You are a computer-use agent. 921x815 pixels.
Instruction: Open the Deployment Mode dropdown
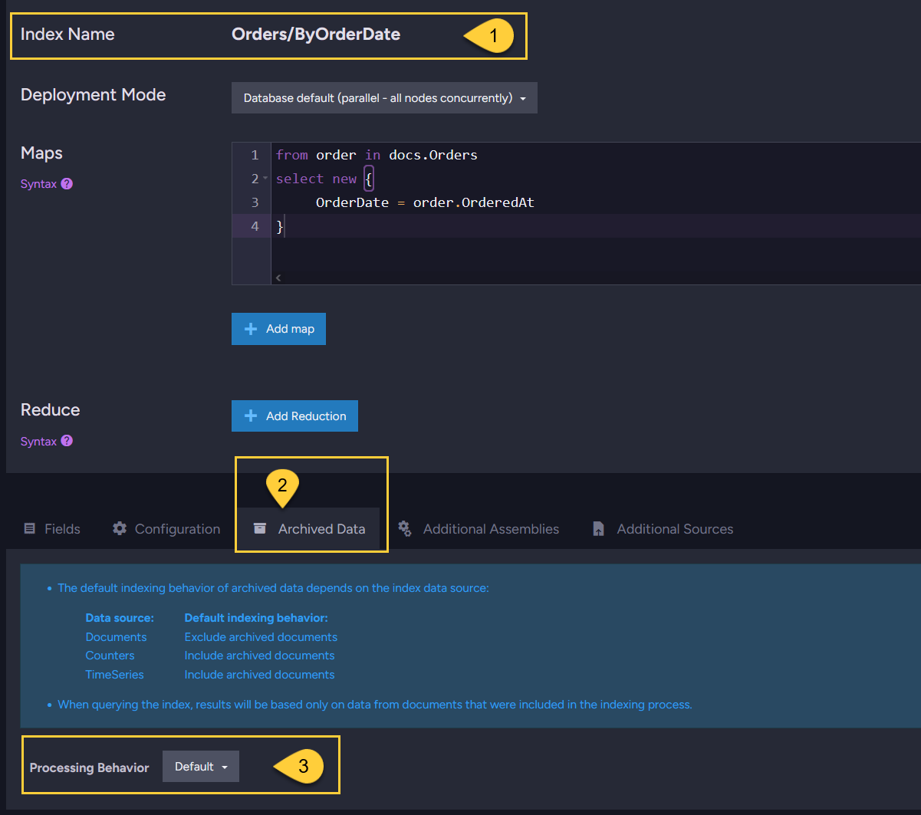384,98
